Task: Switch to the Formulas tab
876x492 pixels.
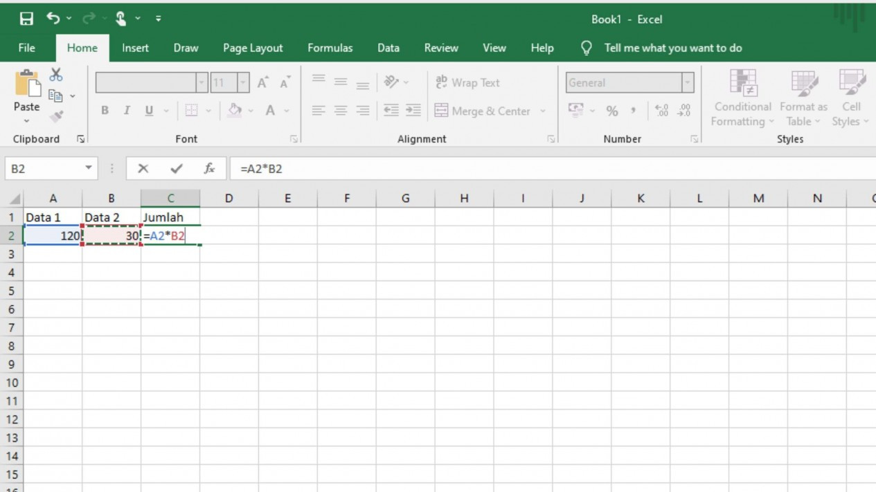Action: (x=330, y=48)
